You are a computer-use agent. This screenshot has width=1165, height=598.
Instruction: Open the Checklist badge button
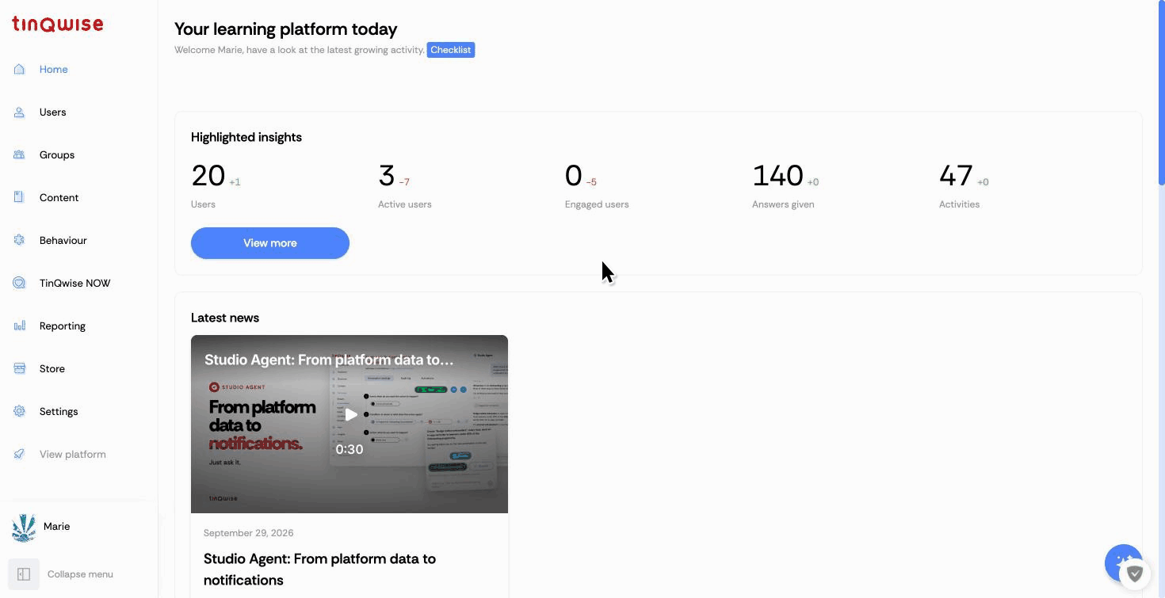coord(451,50)
